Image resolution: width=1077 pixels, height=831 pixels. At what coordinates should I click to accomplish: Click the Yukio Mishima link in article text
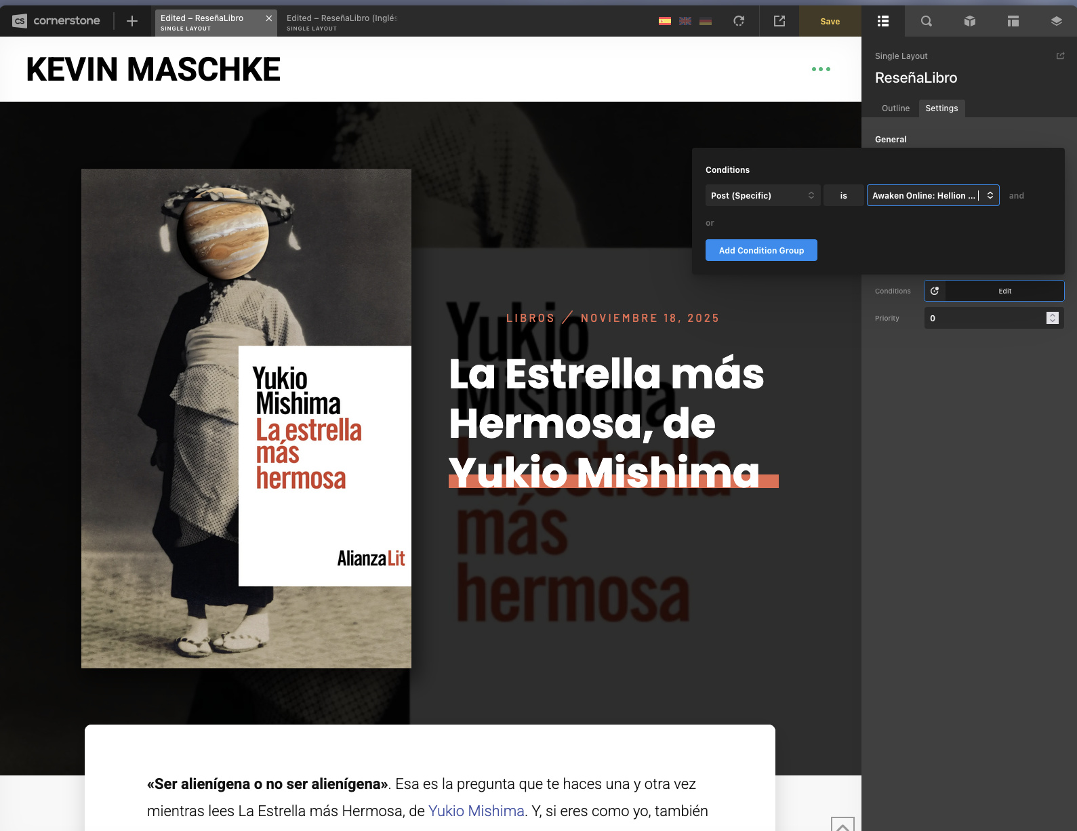tap(476, 811)
